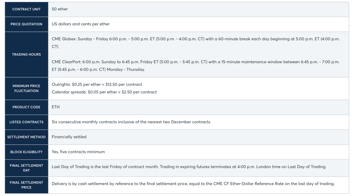Select the PRODUCT CODE header cell
The width and height of the screenshot is (352, 196).
[x=26, y=107]
